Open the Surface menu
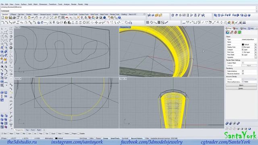 [x=24, y=4]
